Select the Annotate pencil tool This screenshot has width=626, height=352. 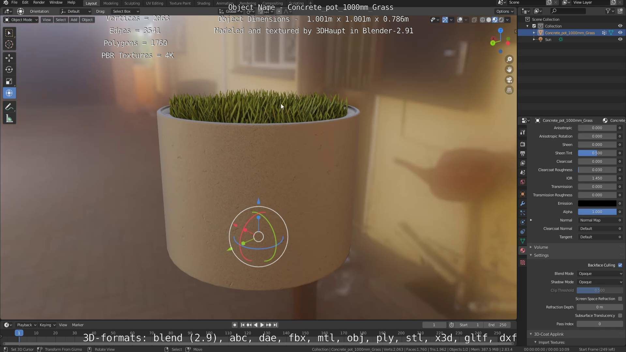[x=9, y=107]
